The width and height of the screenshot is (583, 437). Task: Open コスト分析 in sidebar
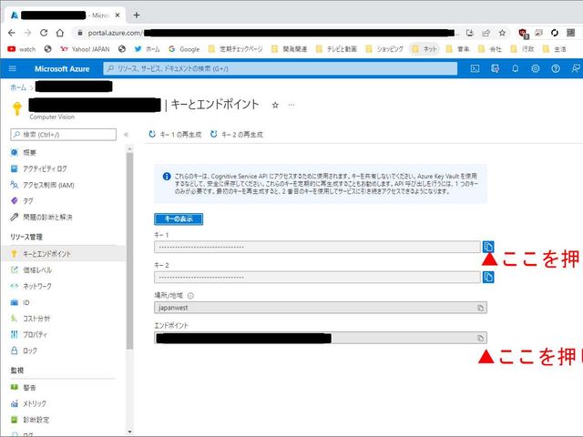(36, 319)
